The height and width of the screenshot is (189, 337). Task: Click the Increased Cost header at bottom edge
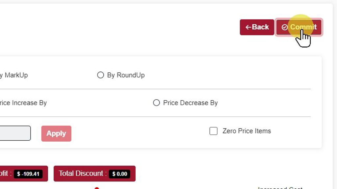tap(280, 188)
